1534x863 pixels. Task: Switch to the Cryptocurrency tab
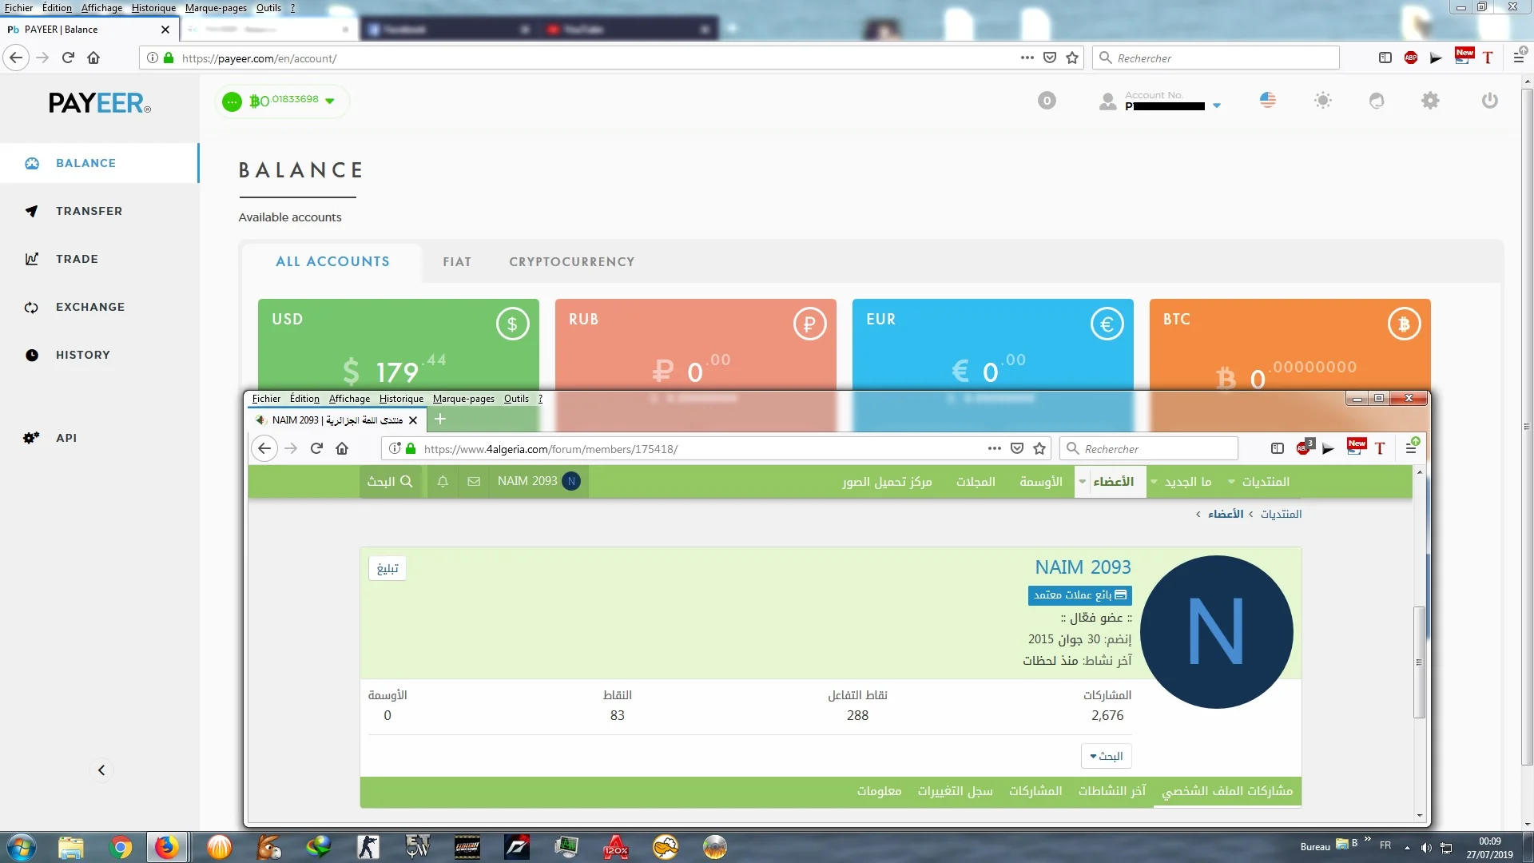(572, 262)
